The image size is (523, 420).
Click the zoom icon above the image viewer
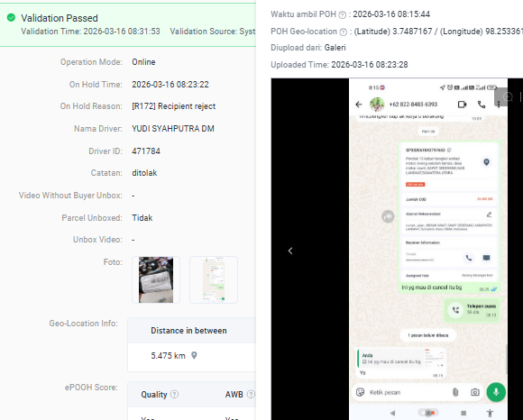click(x=508, y=97)
